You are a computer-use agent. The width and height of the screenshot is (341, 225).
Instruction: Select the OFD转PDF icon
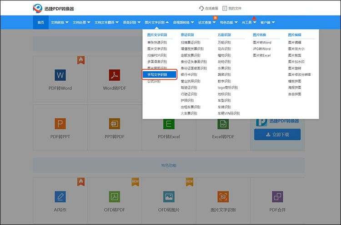pos(114,196)
